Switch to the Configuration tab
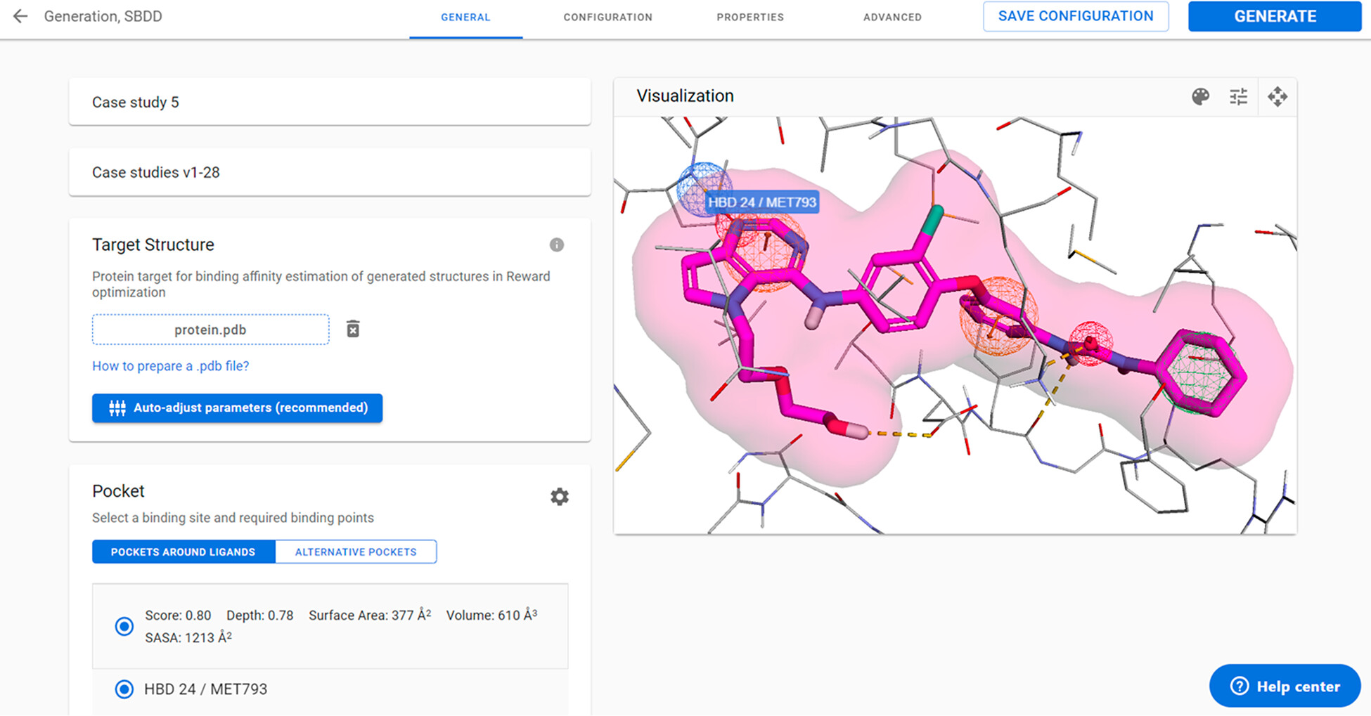 pyautogui.click(x=608, y=17)
